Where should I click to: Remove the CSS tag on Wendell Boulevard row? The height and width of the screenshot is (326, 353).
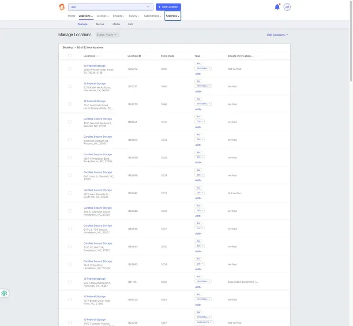202,122
